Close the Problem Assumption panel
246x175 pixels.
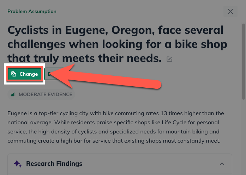[230, 11]
